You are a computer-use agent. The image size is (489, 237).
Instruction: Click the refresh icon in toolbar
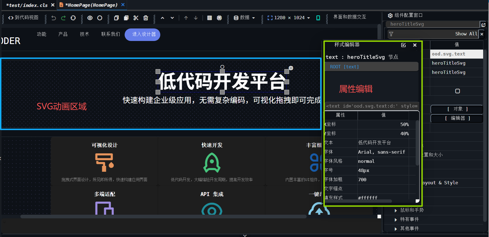pos(73,18)
